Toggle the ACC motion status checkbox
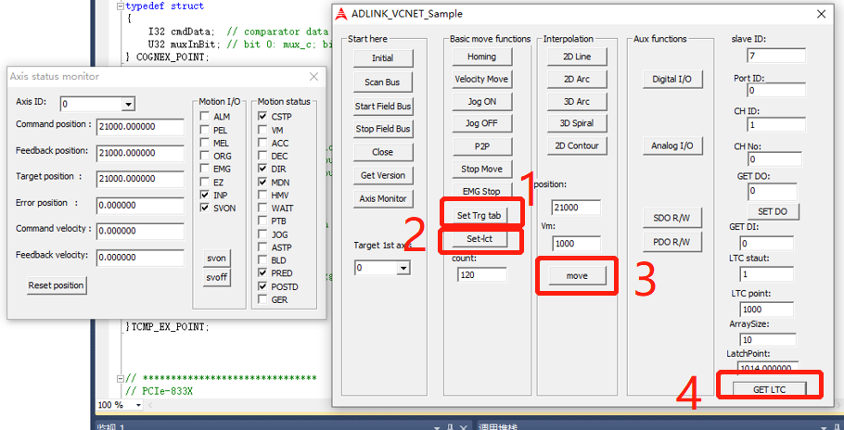This screenshot has height=430, width=844. (x=262, y=143)
